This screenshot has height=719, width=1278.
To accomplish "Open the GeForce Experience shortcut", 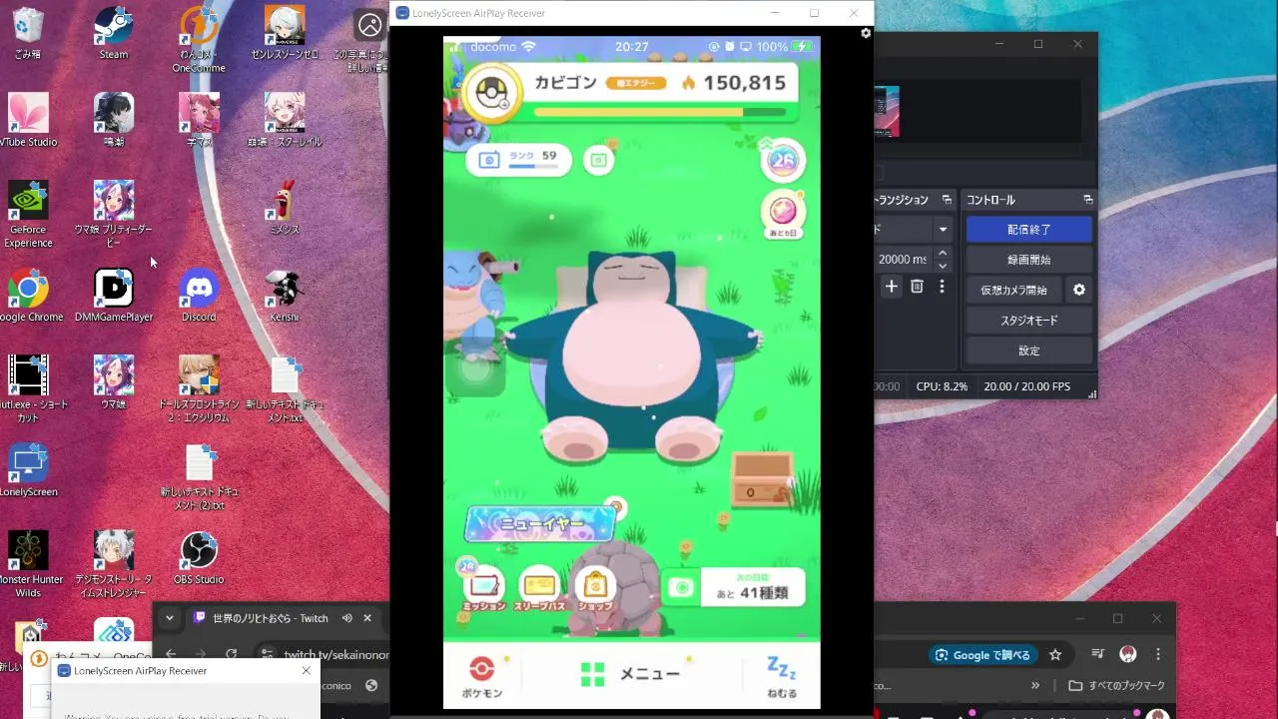I will (x=28, y=215).
